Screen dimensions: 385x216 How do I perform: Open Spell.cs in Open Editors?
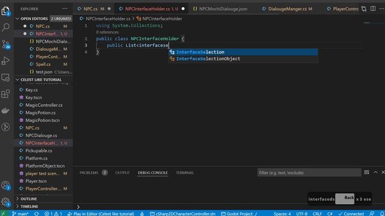(43, 64)
